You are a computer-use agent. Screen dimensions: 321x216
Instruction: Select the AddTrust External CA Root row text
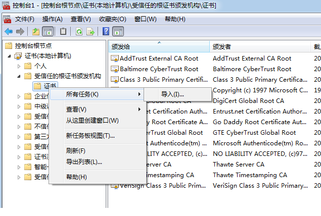point(159,59)
